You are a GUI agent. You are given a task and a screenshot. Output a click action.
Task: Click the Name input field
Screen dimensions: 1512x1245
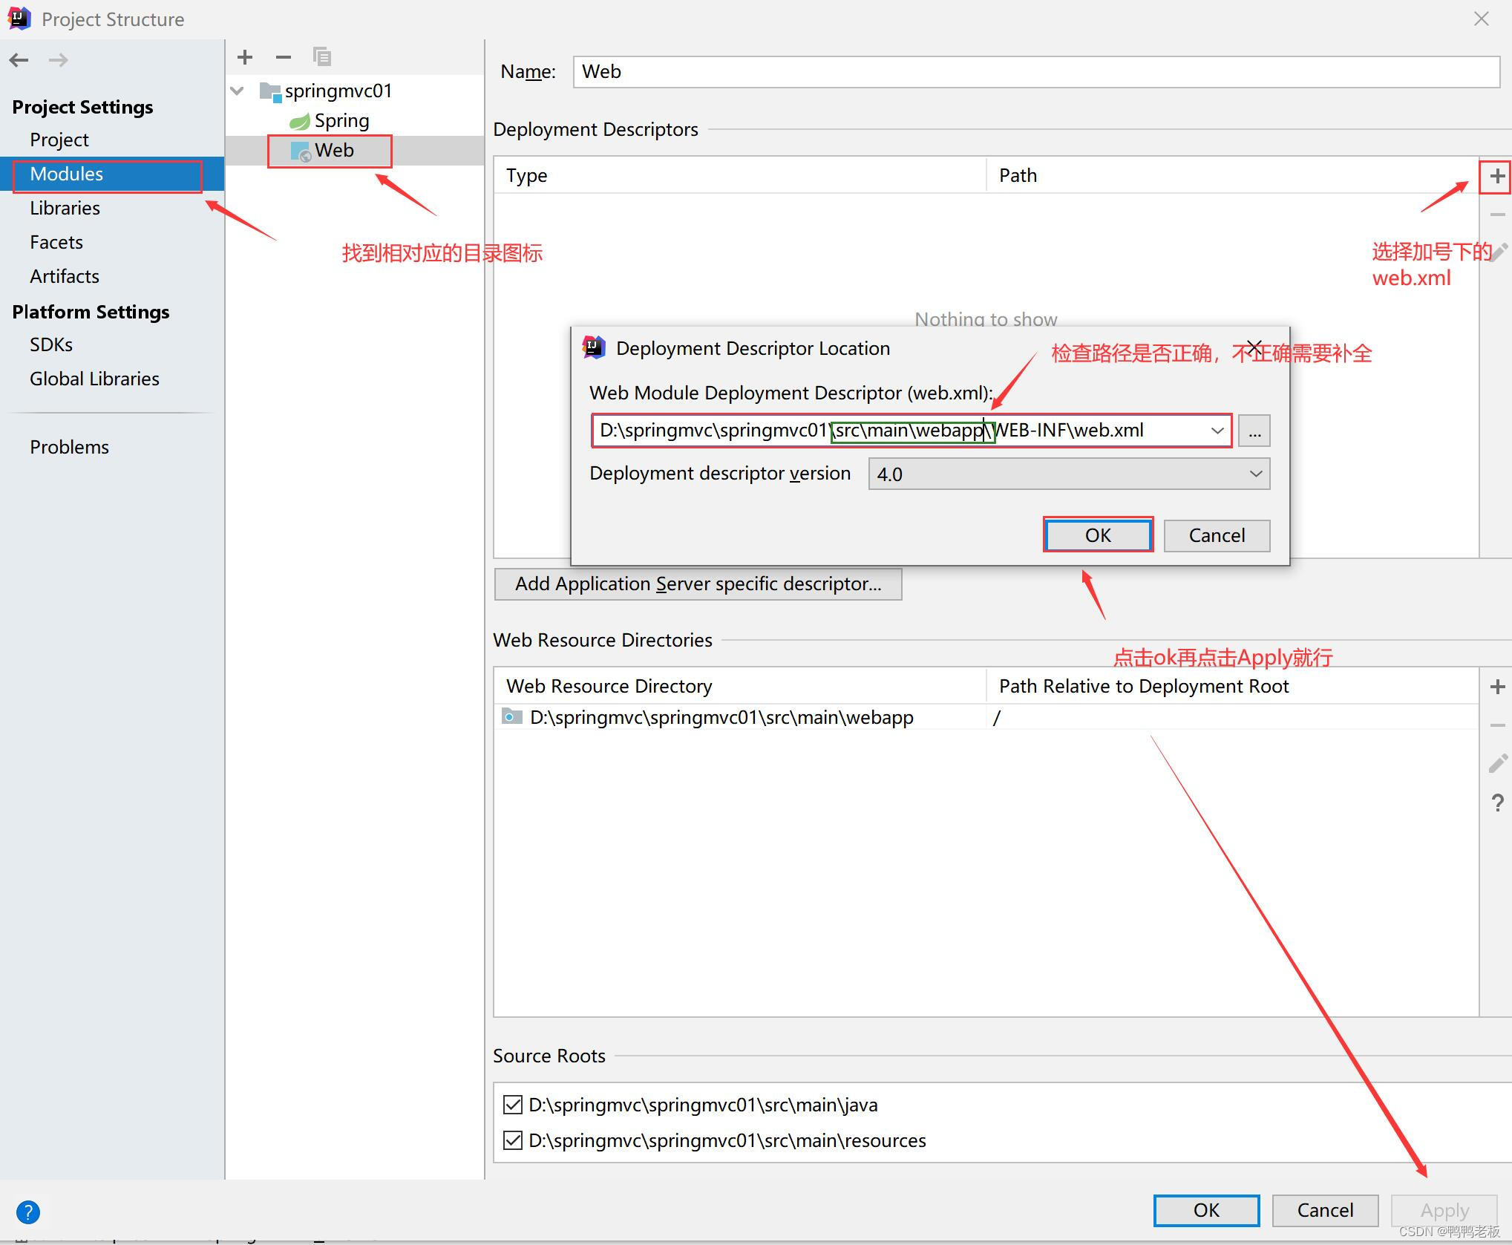point(1035,72)
